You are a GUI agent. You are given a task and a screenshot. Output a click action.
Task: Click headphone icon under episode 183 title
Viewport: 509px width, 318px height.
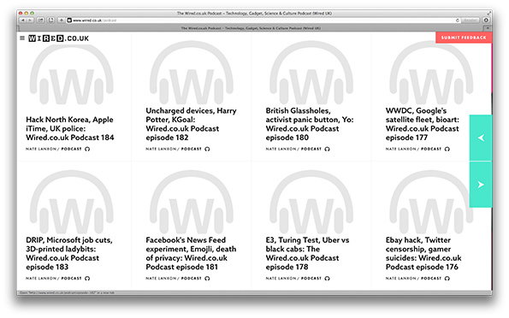(87, 278)
